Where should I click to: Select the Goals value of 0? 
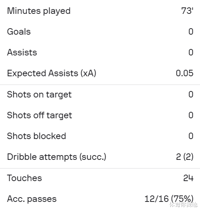pos(191,32)
